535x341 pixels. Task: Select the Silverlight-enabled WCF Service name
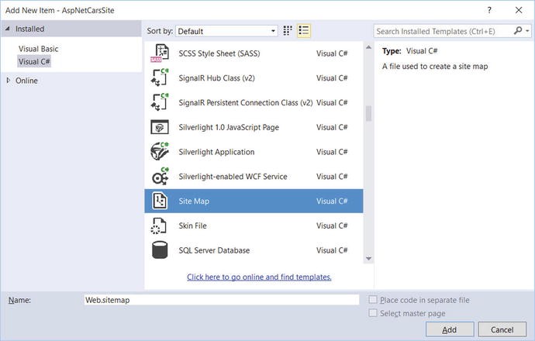pos(233,176)
